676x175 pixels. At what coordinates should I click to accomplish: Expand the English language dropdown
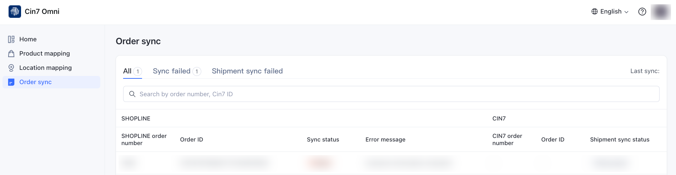611,11
